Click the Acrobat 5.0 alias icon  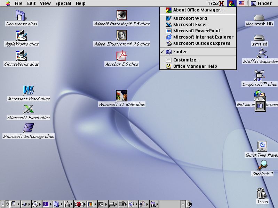tap(121, 56)
